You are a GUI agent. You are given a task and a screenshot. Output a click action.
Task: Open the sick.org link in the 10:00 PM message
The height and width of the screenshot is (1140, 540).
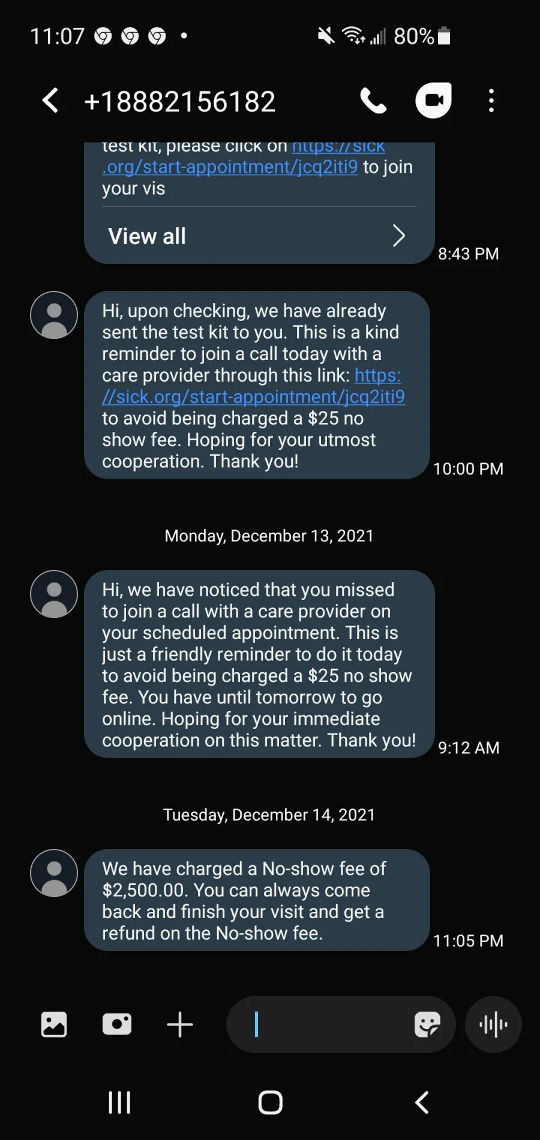[x=254, y=386]
